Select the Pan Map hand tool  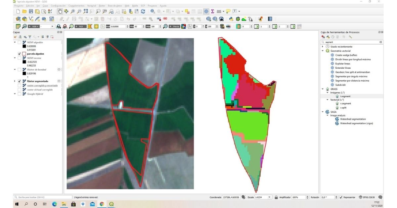60,11
